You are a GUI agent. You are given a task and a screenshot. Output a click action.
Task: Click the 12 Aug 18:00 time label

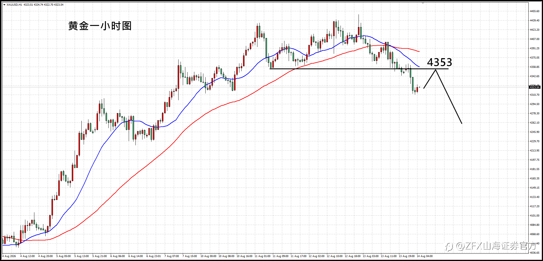(353, 256)
